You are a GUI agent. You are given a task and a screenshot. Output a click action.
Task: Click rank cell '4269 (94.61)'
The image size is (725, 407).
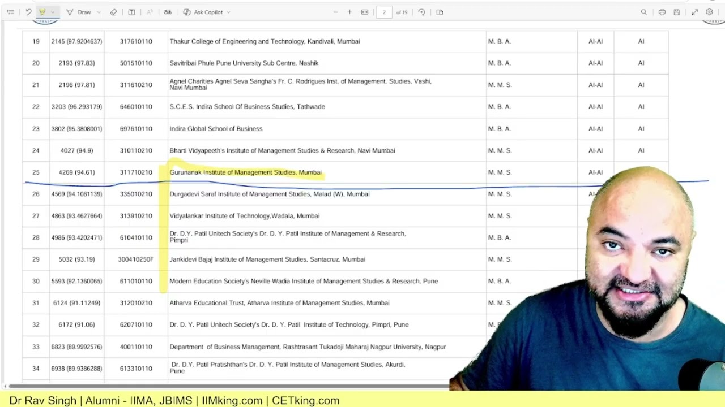[76, 172]
